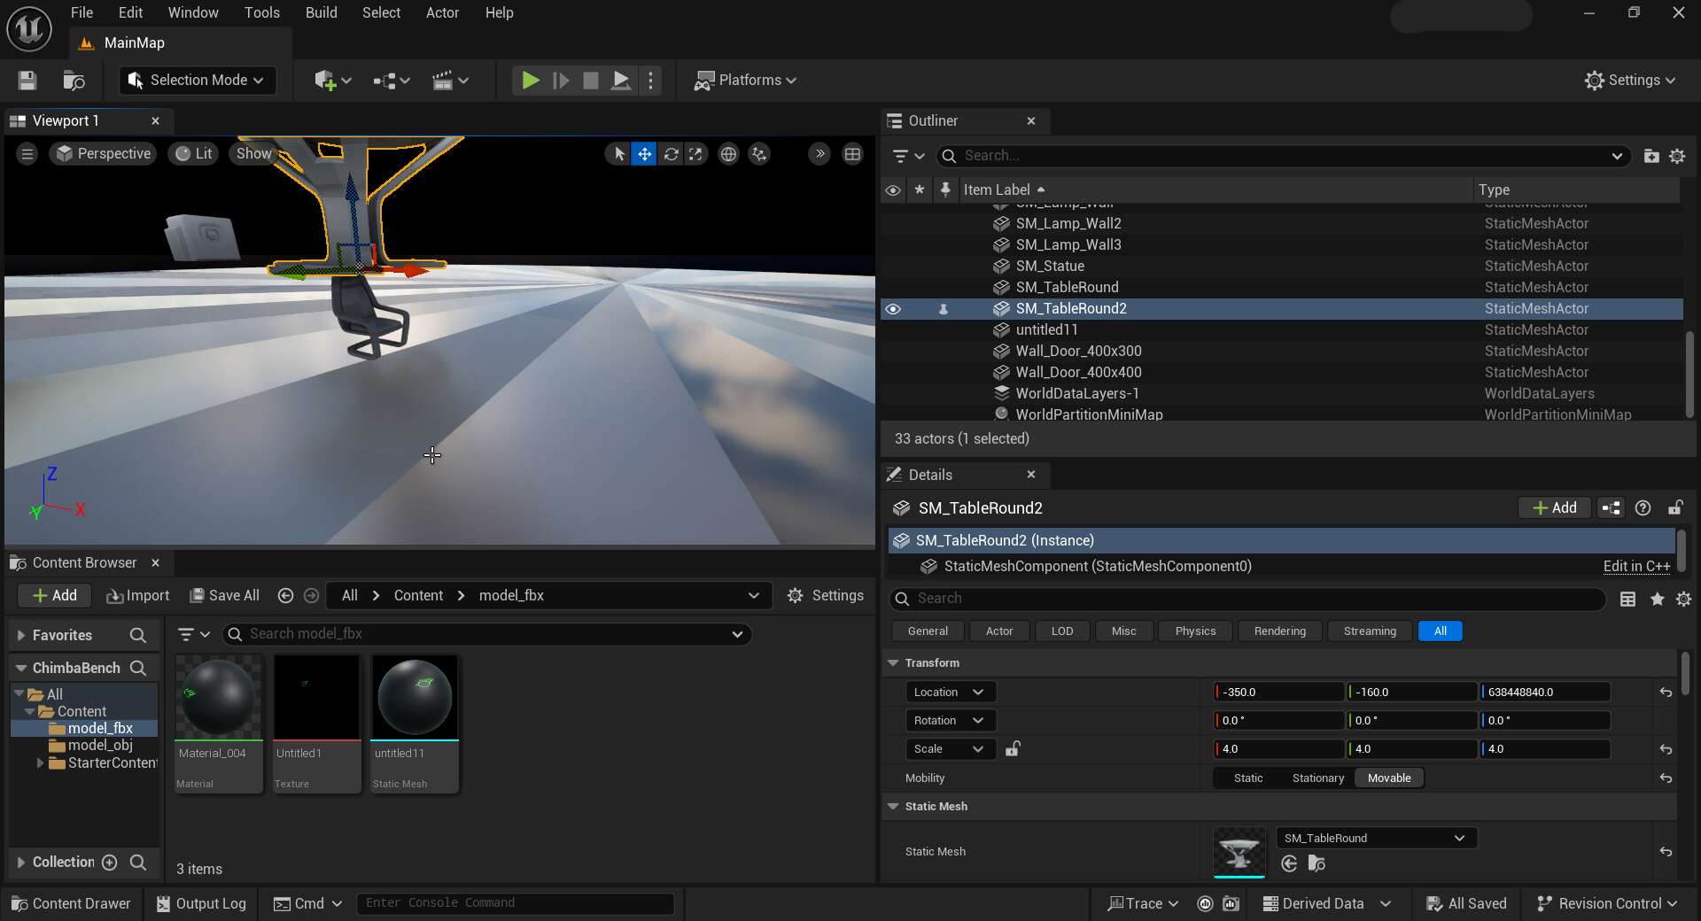Select the untitled11 static mesh thumbnail
The image size is (1701, 921).
[415, 698]
